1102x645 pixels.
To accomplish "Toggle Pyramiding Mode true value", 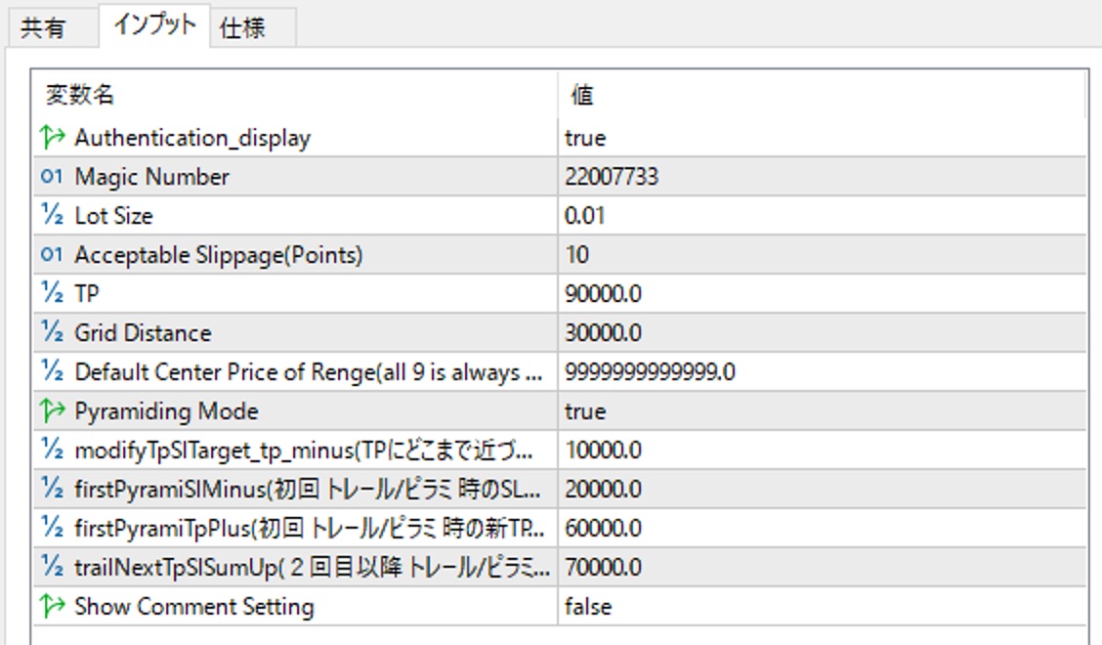I will (x=585, y=411).
